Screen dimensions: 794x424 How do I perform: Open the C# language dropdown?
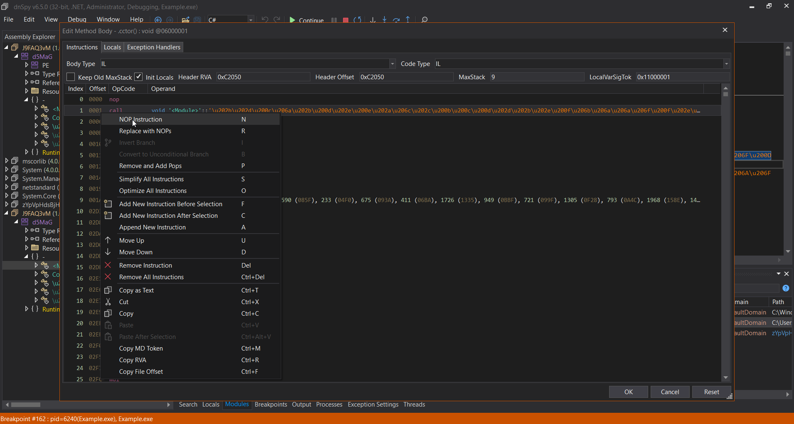coord(251,20)
